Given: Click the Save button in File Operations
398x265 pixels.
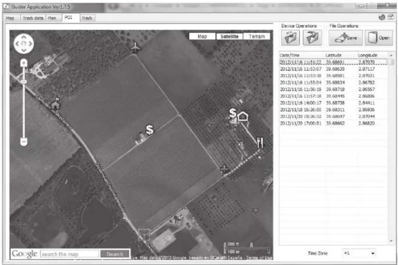Looking at the screenshot, I should coord(346,38).
